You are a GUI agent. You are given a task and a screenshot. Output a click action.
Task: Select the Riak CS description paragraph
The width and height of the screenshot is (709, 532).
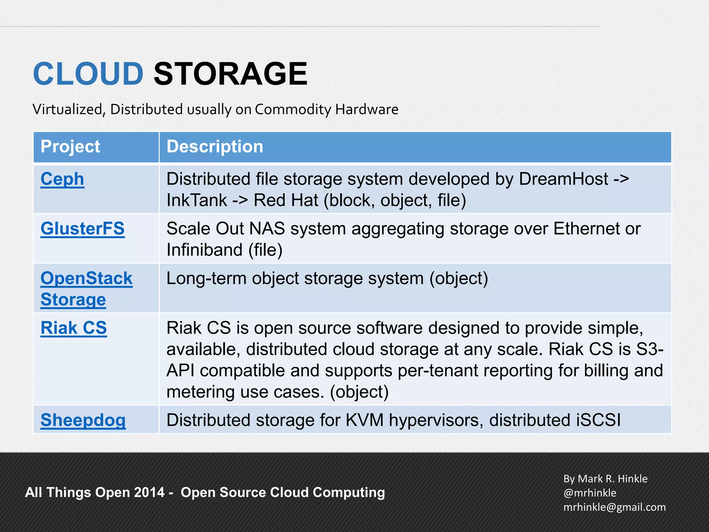415,360
